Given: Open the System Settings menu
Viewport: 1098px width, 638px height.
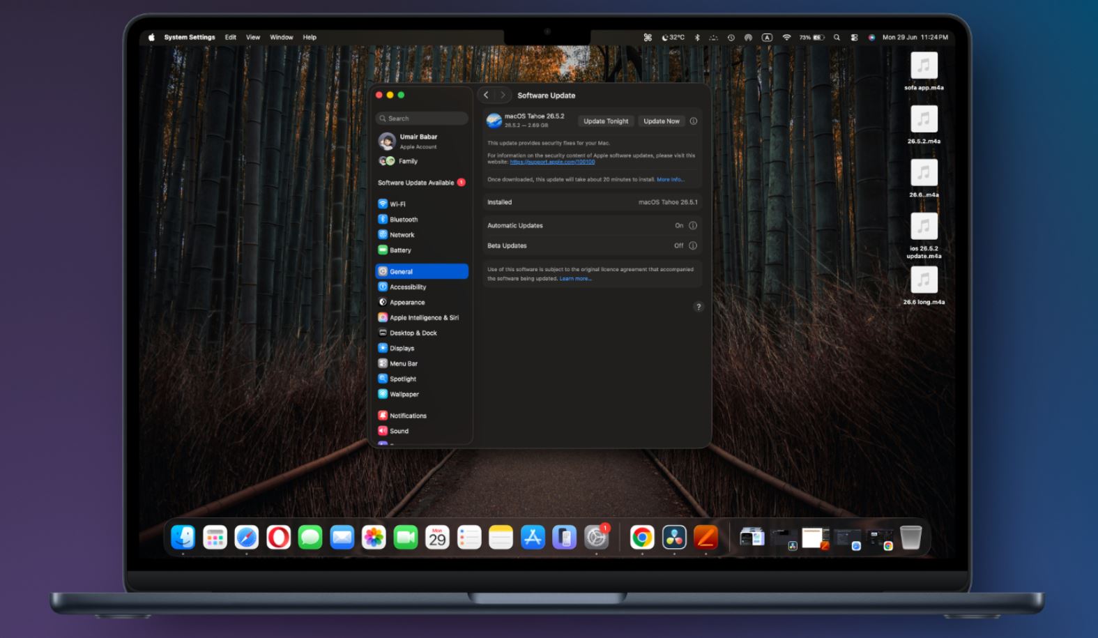Looking at the screenshot, I should tap(190, 38).
